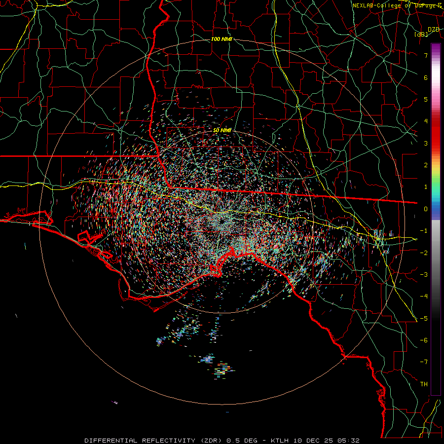Click the 5 value on the color scale

(x=426, y=99)
